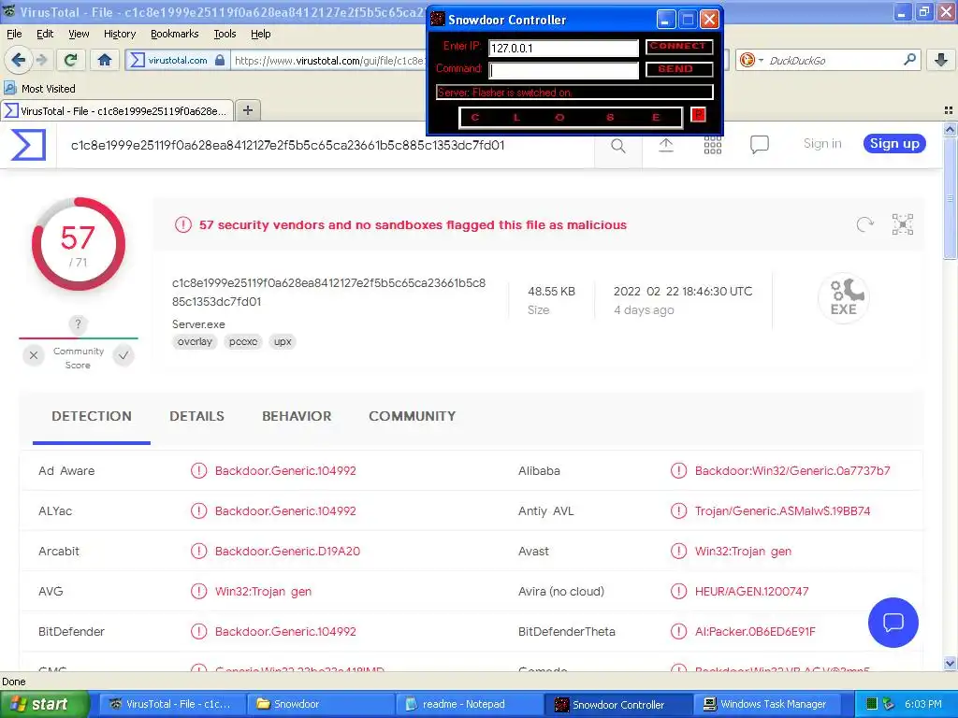The image size is (958, 718).
Task: Click the overlay tag
Action: point(195,342)
